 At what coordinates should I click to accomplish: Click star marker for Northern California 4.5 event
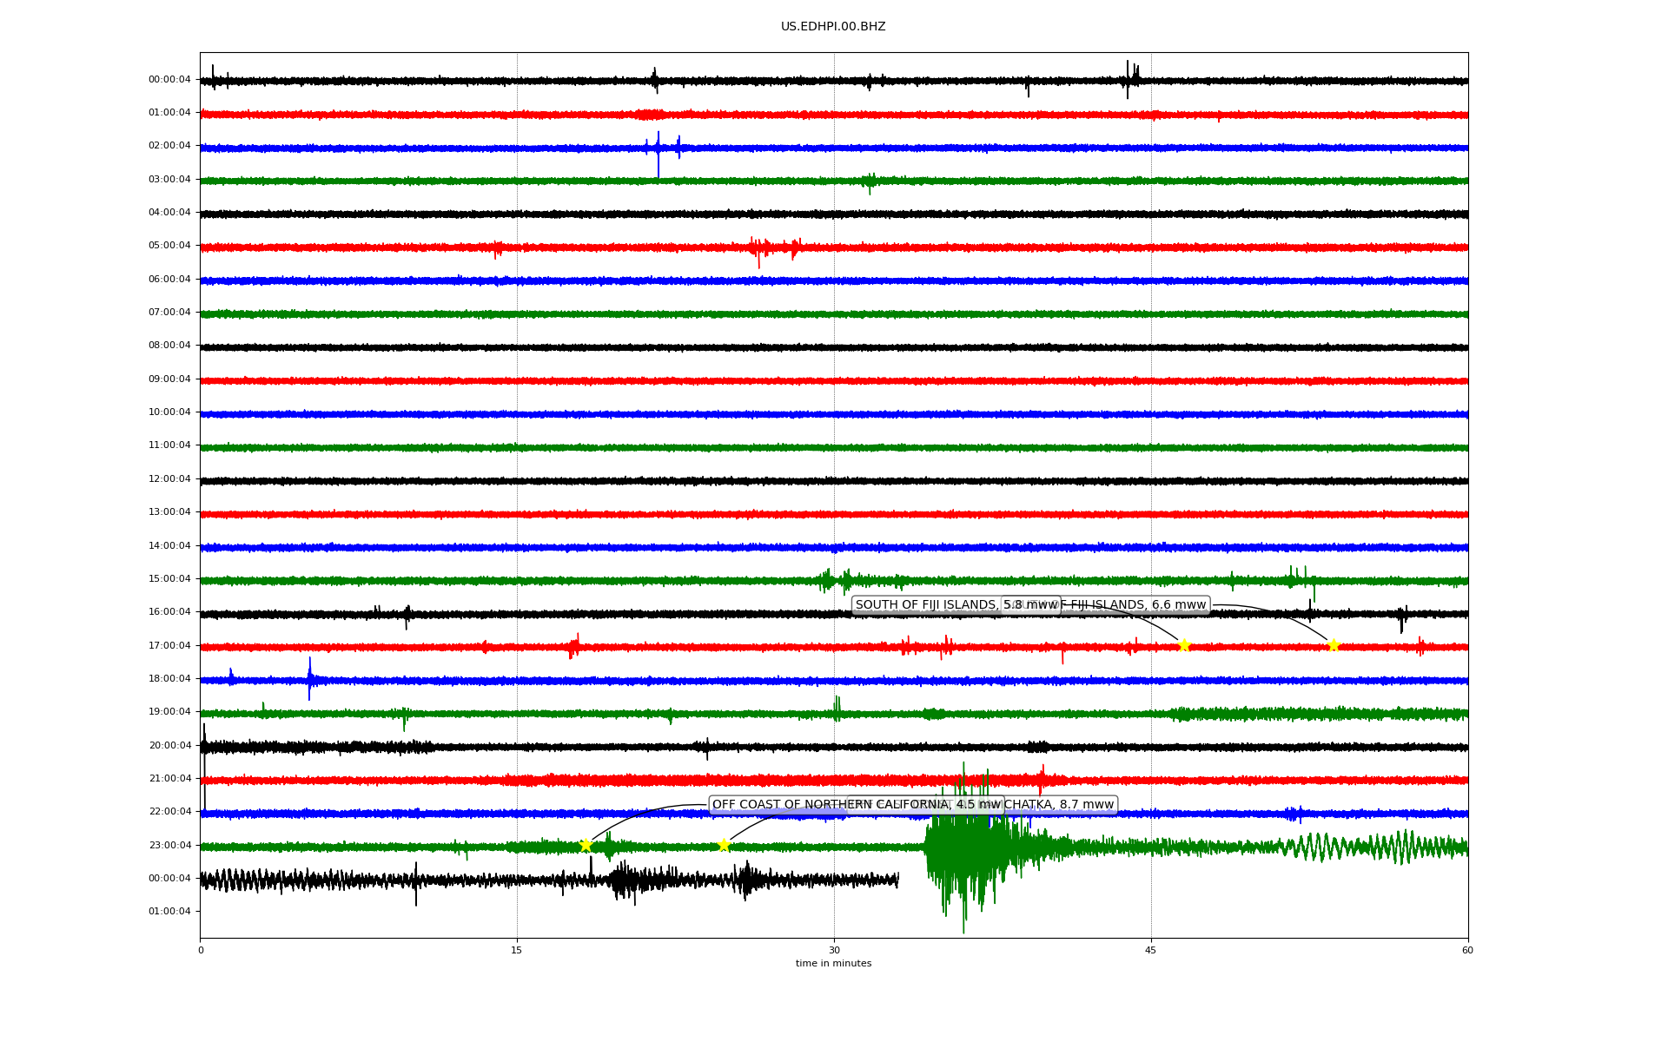pyautogui.click(x=586, y=845)
